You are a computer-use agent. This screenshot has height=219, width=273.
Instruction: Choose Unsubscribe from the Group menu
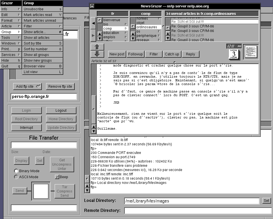(x=43, y=9)
